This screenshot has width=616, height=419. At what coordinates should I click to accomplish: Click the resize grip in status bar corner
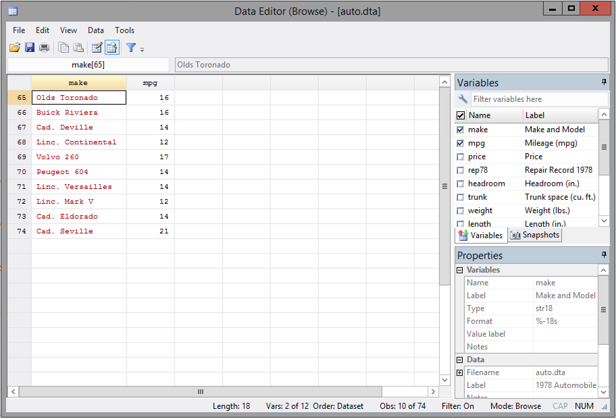coord(604,407)
